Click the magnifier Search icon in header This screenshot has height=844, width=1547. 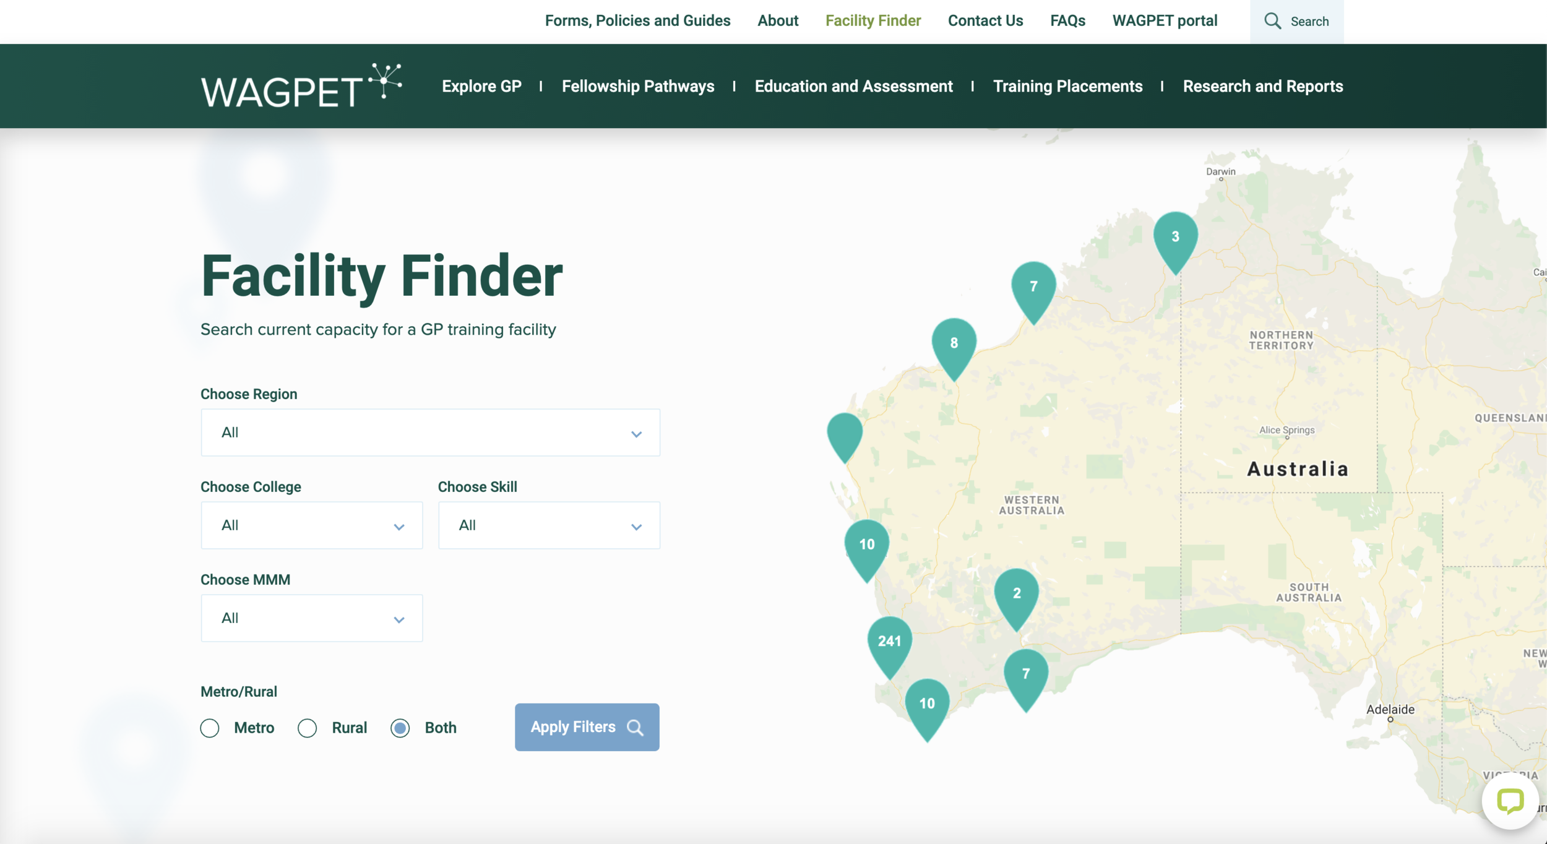pos(1273,21)
